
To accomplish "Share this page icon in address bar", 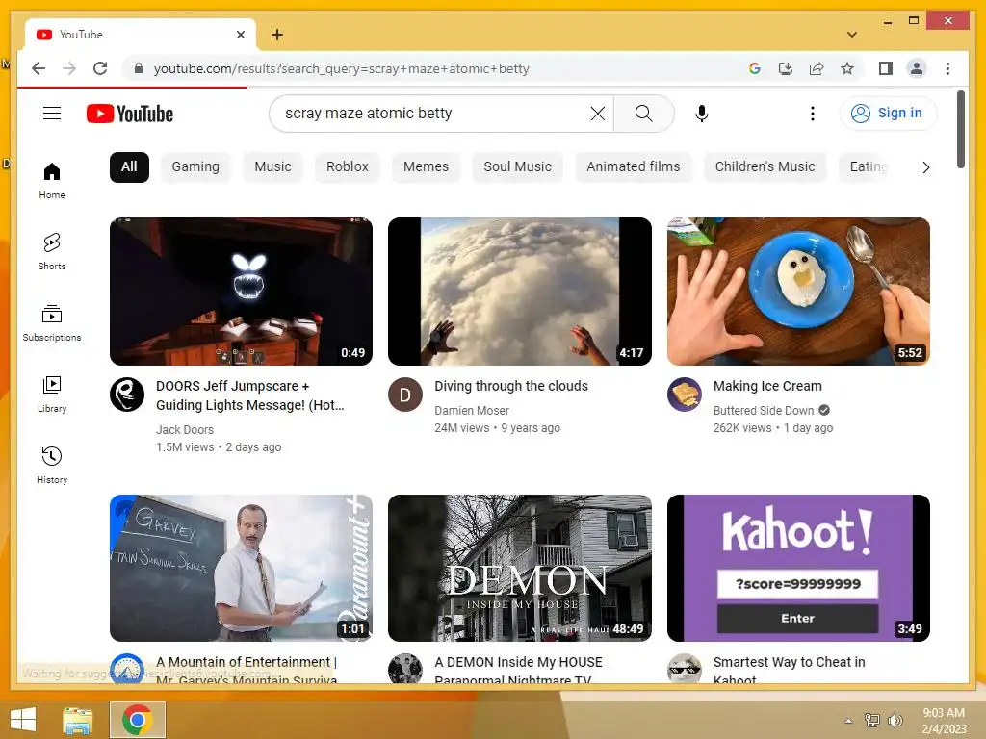I will pyautogui.click(x=817, y=68).
